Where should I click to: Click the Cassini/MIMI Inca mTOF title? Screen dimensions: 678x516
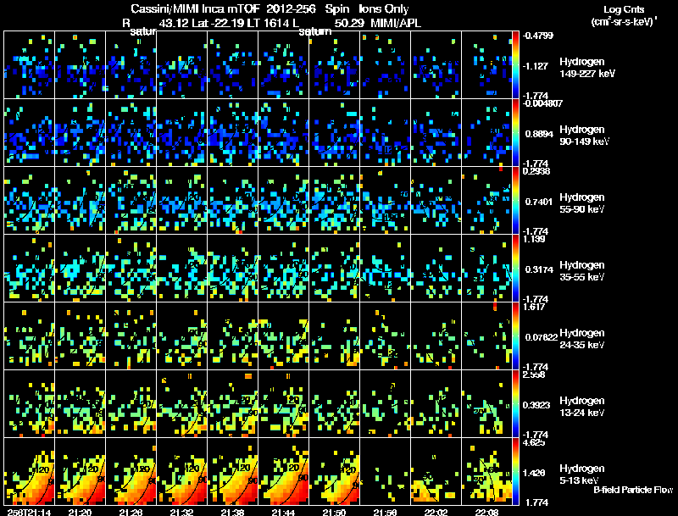(197, 8)
